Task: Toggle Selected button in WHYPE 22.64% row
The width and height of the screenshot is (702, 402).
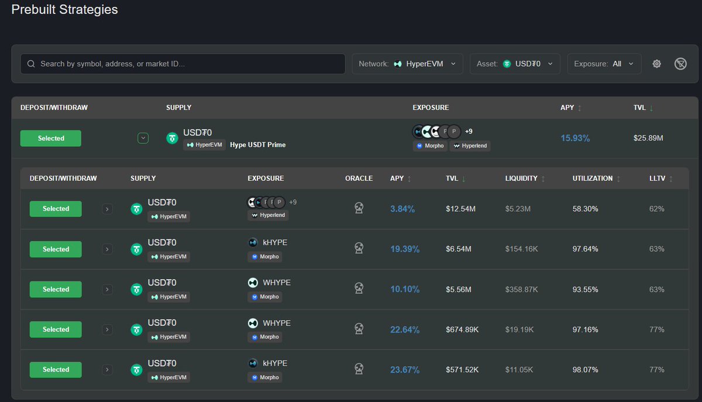Action: tap(56, 329)
